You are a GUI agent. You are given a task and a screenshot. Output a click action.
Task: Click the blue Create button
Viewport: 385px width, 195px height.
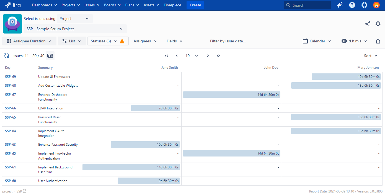click(x=195, y=5)
